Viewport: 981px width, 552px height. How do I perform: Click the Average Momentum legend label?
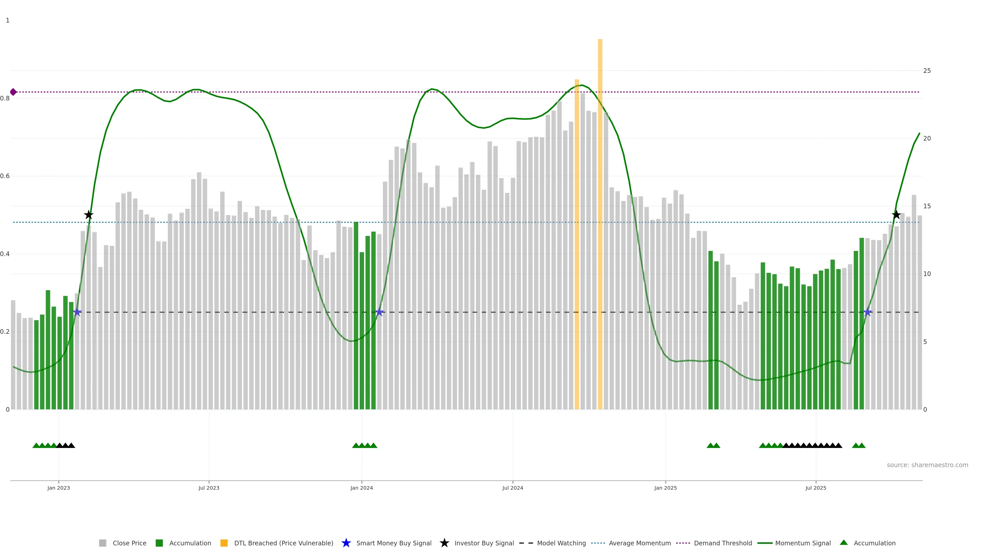(x=640, y=543)
